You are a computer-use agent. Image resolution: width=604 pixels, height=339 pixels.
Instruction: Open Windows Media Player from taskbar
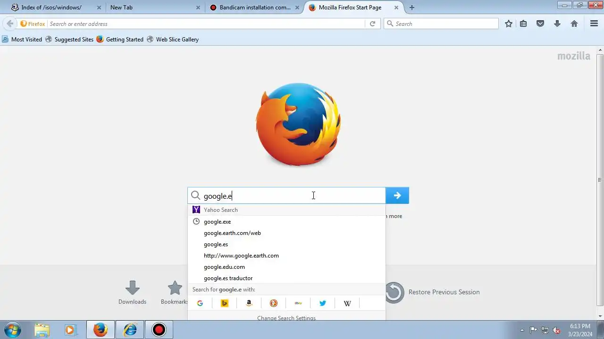[x=70, y=330]
